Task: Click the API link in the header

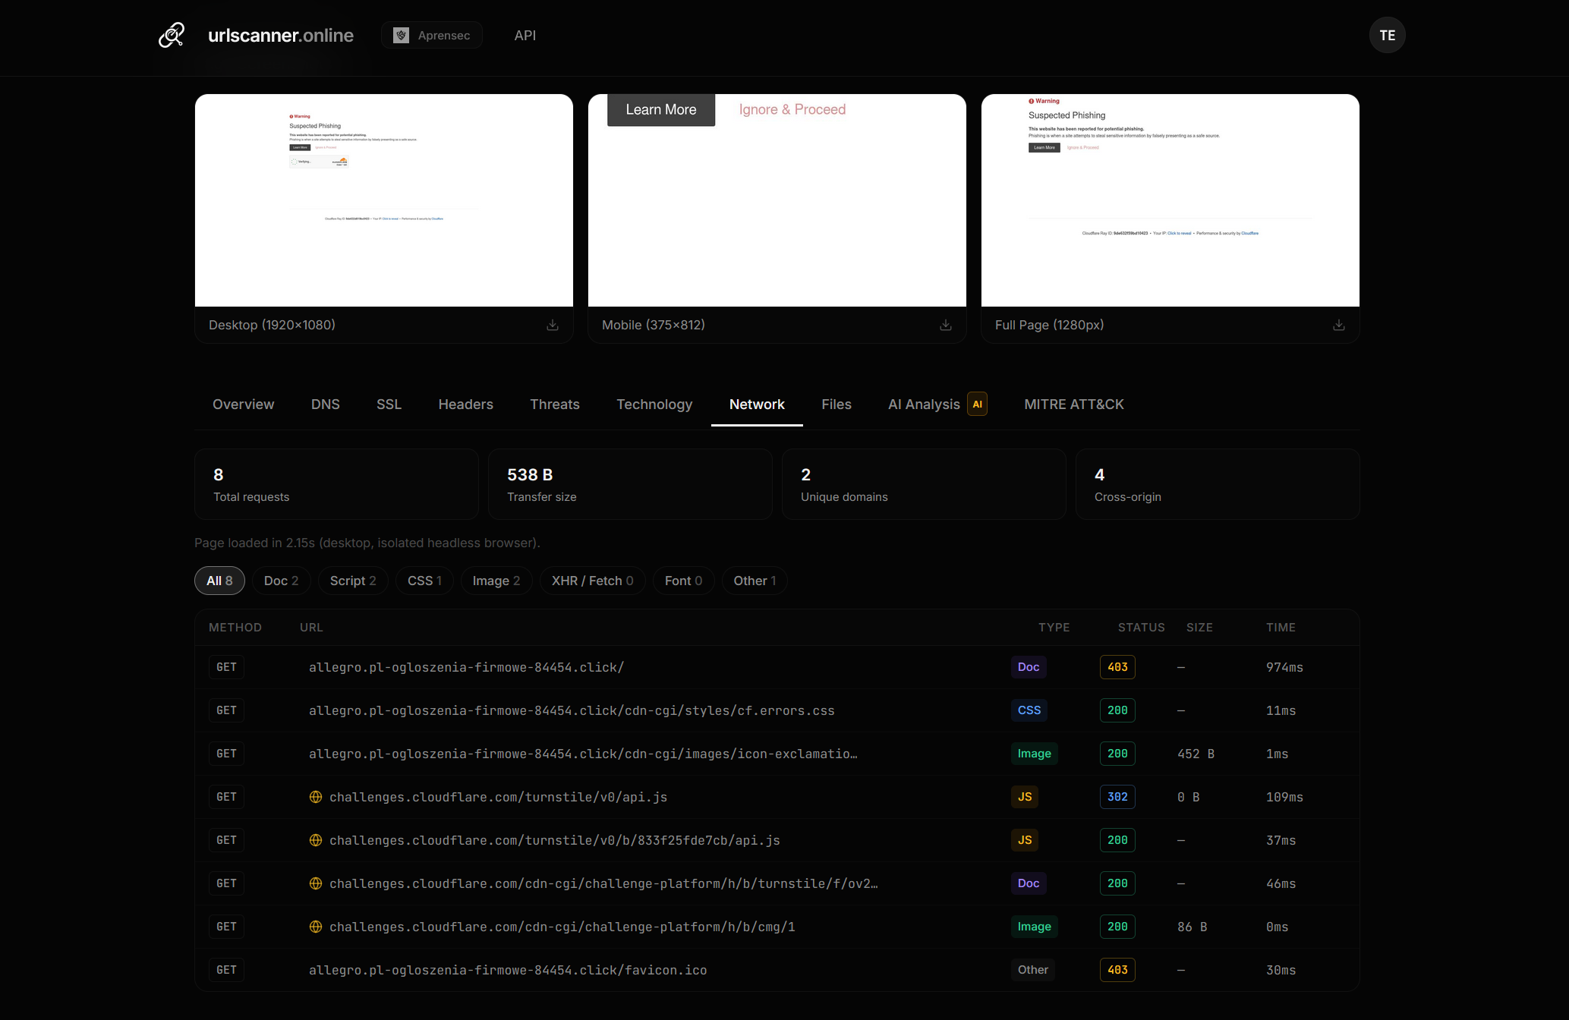Action: pyautogui.click(x=525, y=35)
